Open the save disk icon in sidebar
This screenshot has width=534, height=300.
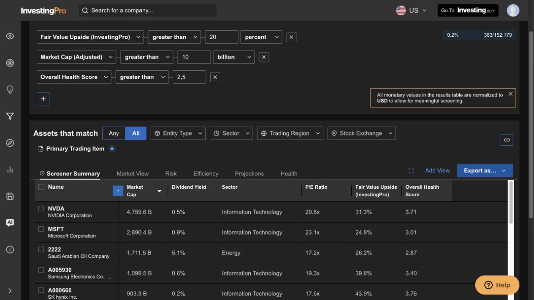click(10, 196)
